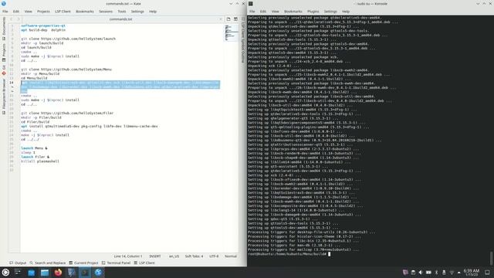Open Konsole's Help menu
This screenshot has height=278, width=494.
coord(346,12)
